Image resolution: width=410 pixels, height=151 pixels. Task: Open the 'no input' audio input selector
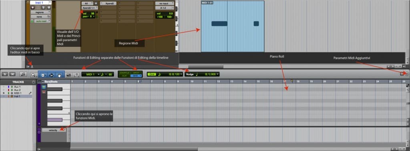click(164, 3)
